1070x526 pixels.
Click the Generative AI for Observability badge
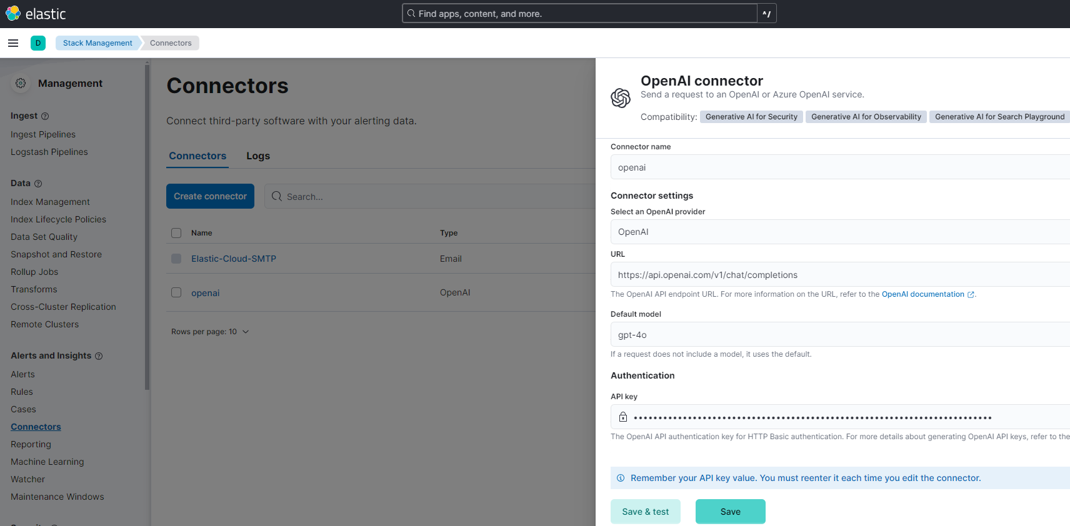coord(866,117)
